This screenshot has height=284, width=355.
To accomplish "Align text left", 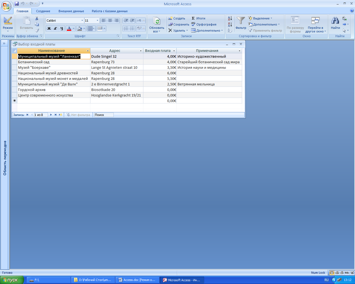I will tap(103, 21).
